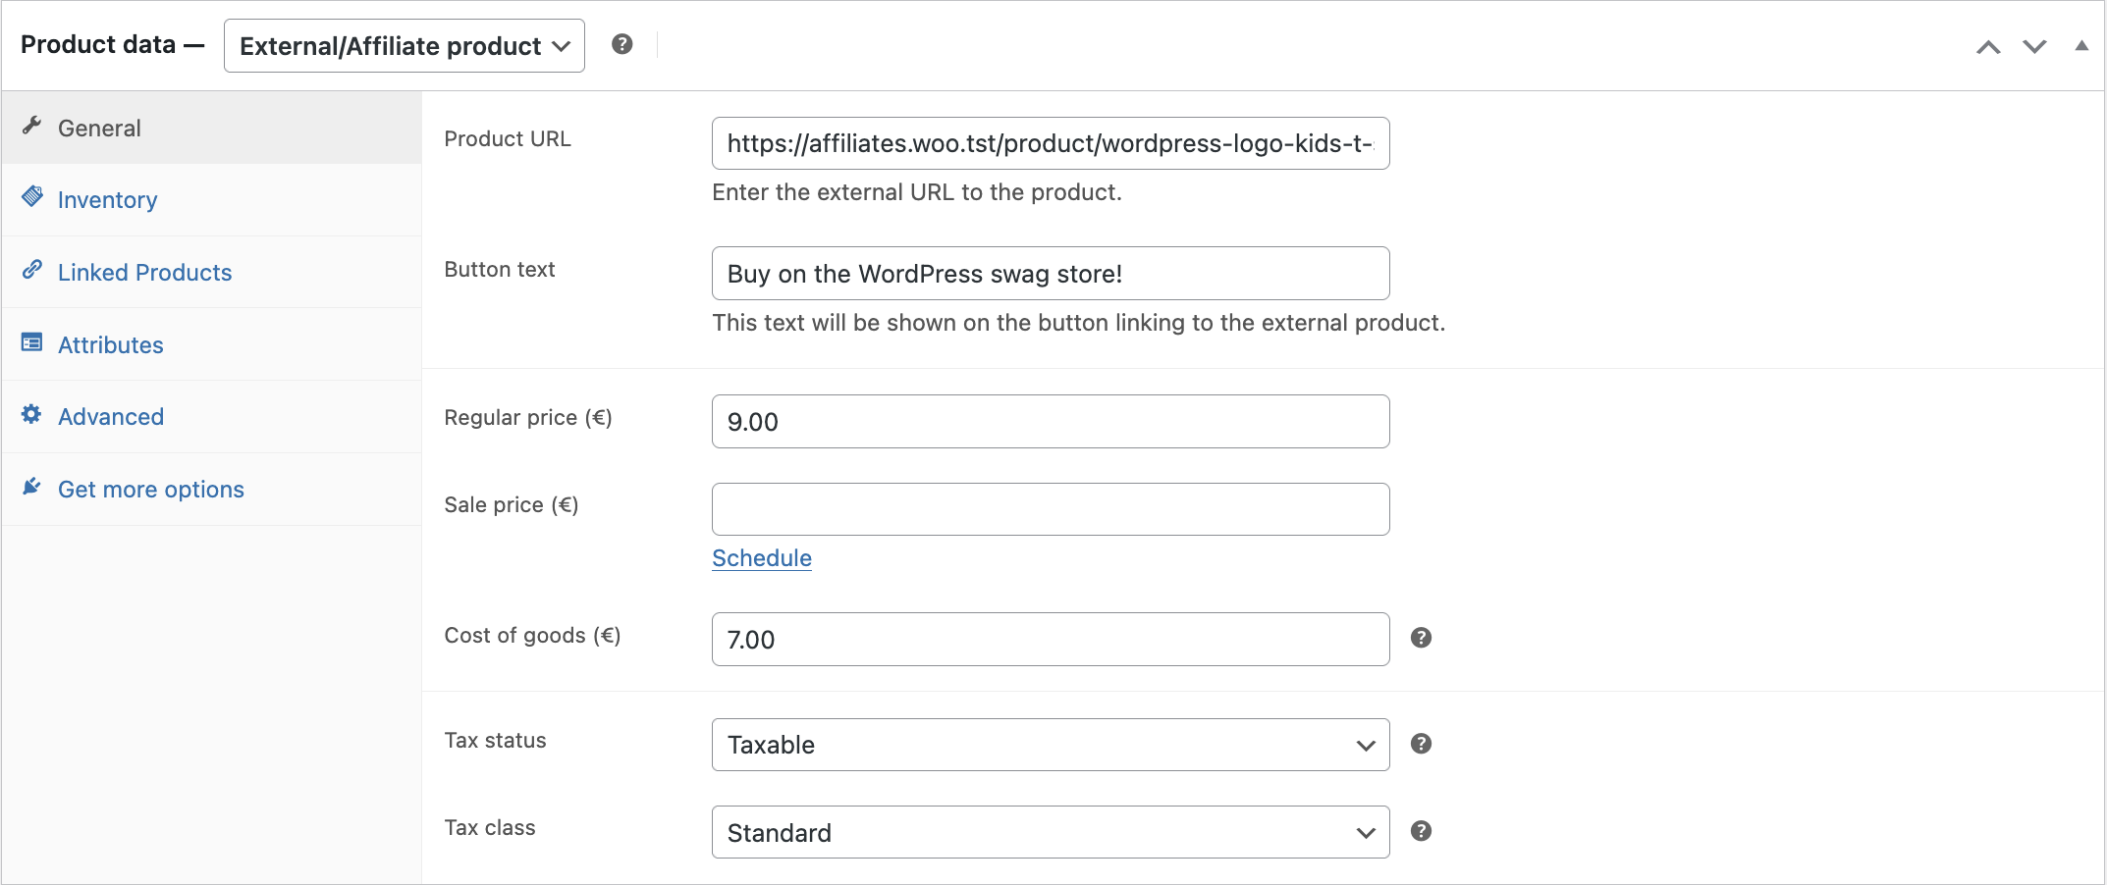Click the Inventory tag icon
The image size is (2107, 885).
point(32,196)
